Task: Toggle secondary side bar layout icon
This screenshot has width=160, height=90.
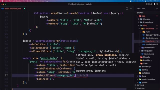Action: click(154, 4)
